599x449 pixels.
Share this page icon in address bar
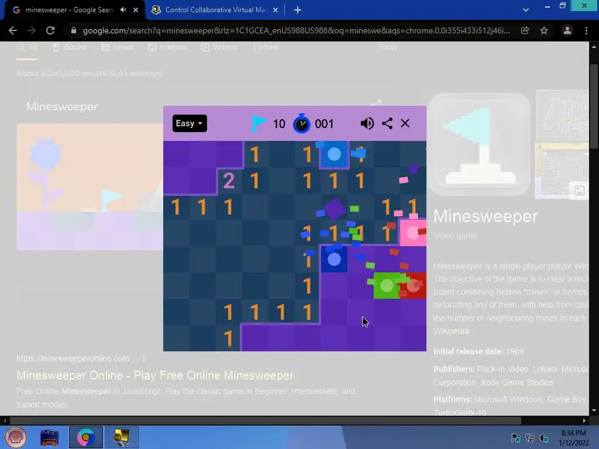click(x=525, y=30)
